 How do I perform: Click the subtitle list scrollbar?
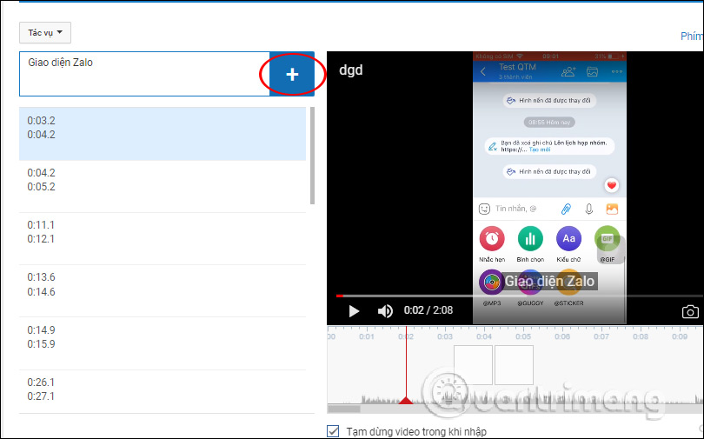(x=312, y=156)
